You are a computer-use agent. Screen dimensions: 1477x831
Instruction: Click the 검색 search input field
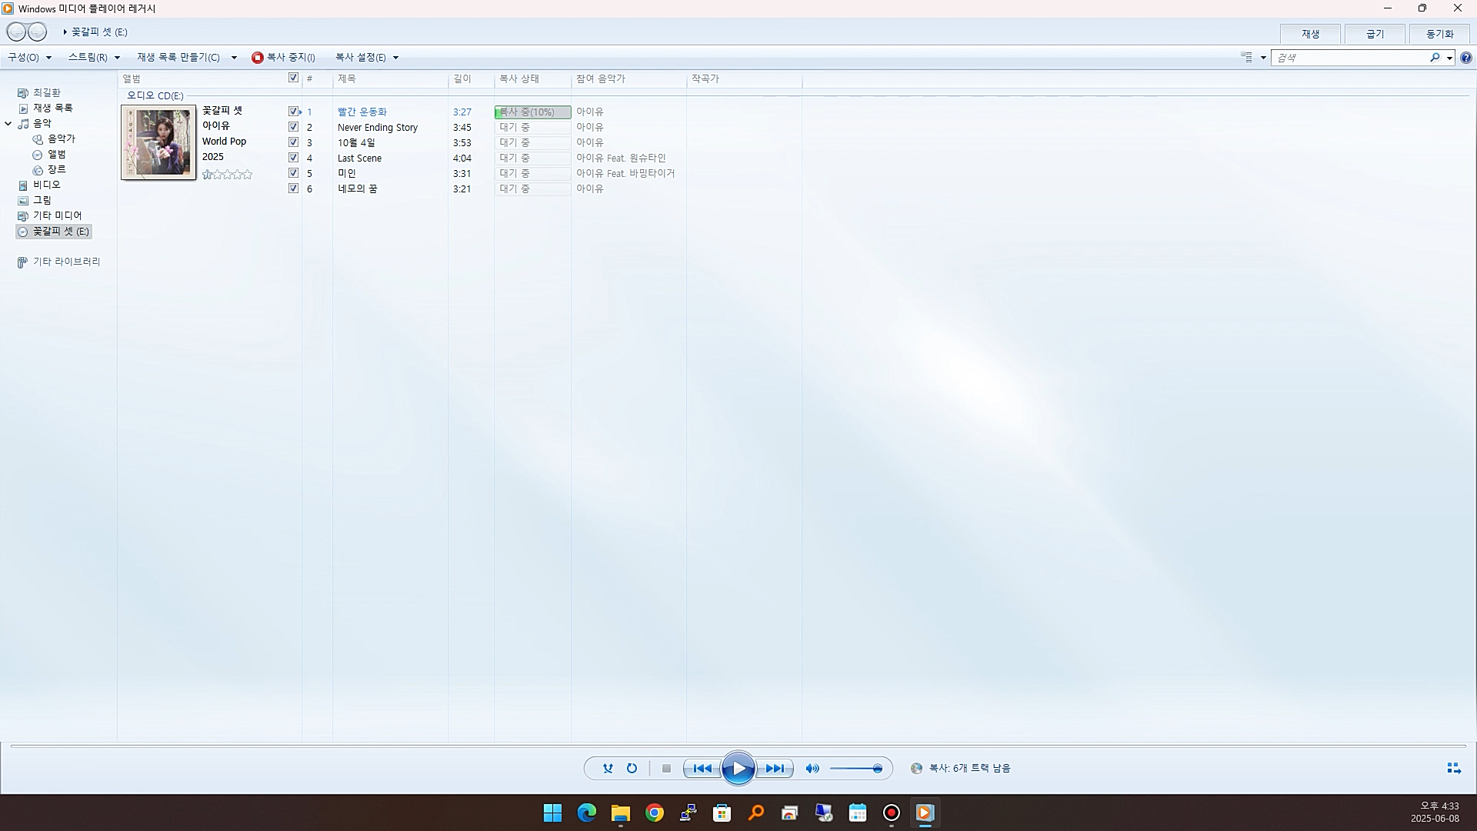(1350, 58)
